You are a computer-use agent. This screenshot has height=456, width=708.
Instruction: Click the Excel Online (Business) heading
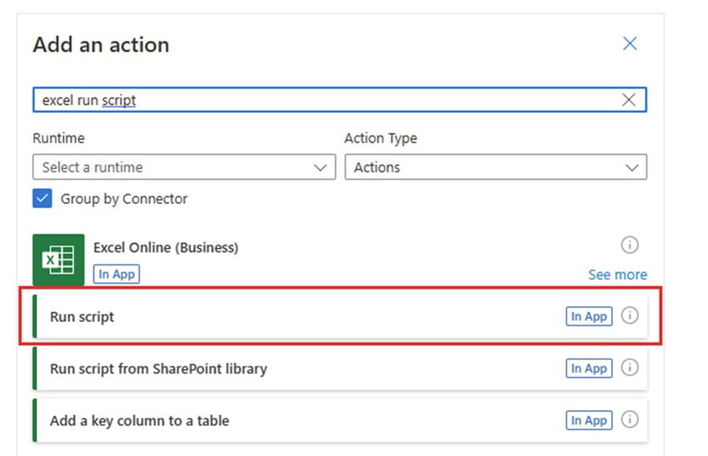coord(166,247)
